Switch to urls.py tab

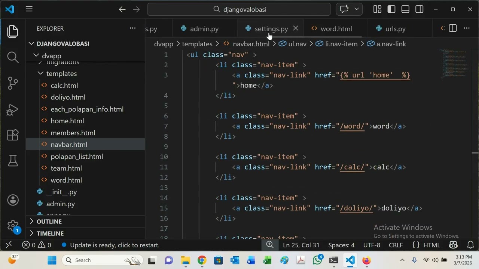point(396,29)
